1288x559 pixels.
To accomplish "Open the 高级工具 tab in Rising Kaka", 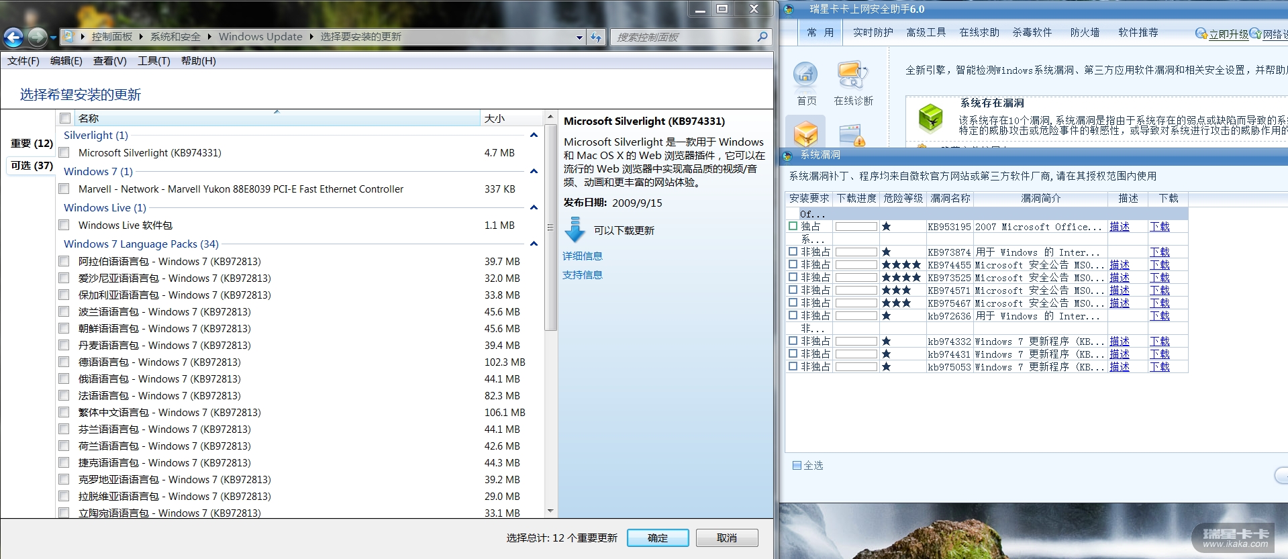I will tap(926, 32).
